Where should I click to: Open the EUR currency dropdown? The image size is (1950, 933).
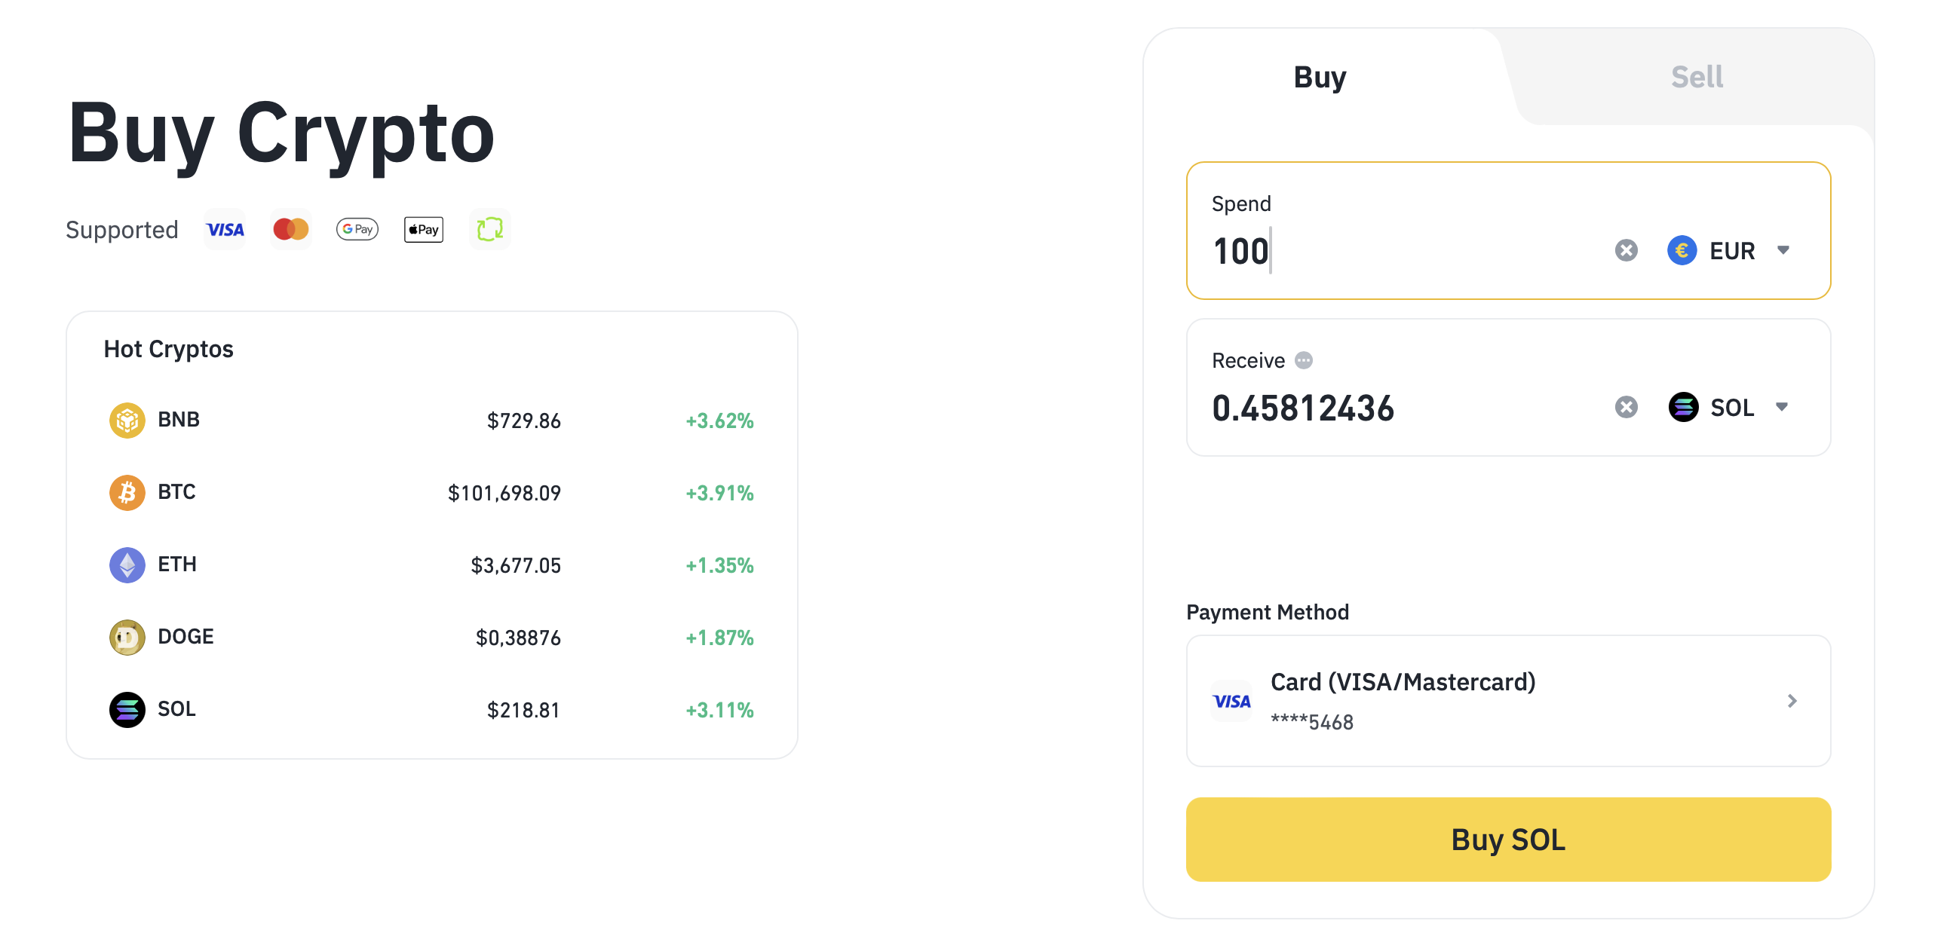(1728, 250)
